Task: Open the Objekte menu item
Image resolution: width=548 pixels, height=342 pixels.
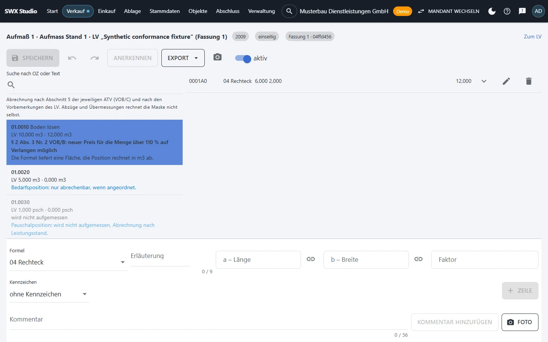Action: tap(198, 11)
